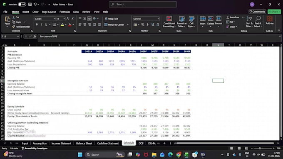
Task: Apply Comma Style format
Action: click(147, 24)
